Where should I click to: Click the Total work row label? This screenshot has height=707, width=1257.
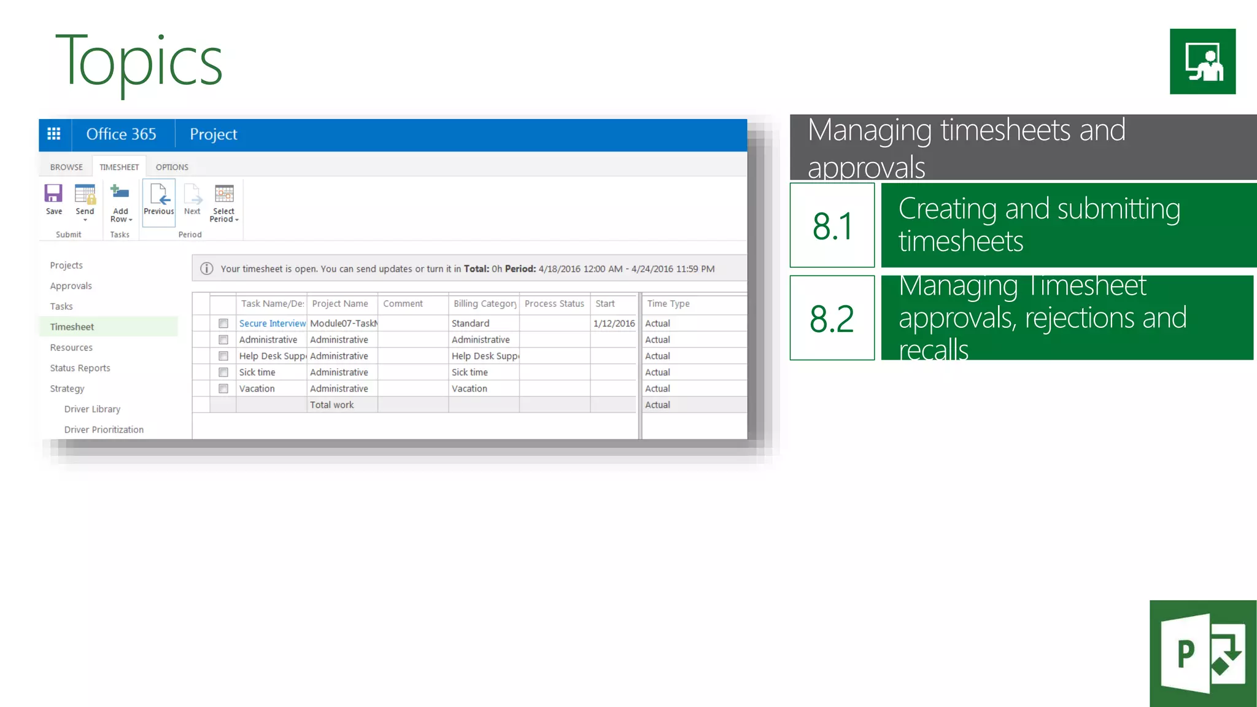tap(332, 405)
